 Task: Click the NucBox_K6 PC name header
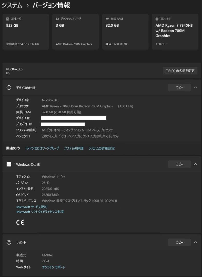(x=14, y=69)
